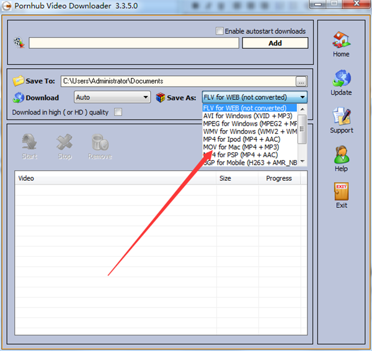The width and height of the screenshot is (372, 351).
Task: Select FLV for WEB (not converted) option
Action: pos(250,108)
